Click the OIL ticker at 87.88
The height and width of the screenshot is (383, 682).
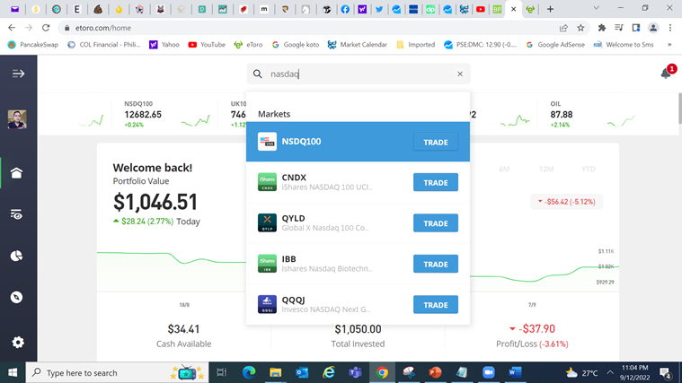[x=562, y=114]
